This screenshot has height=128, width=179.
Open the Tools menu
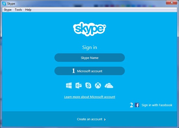pos(19,10)
